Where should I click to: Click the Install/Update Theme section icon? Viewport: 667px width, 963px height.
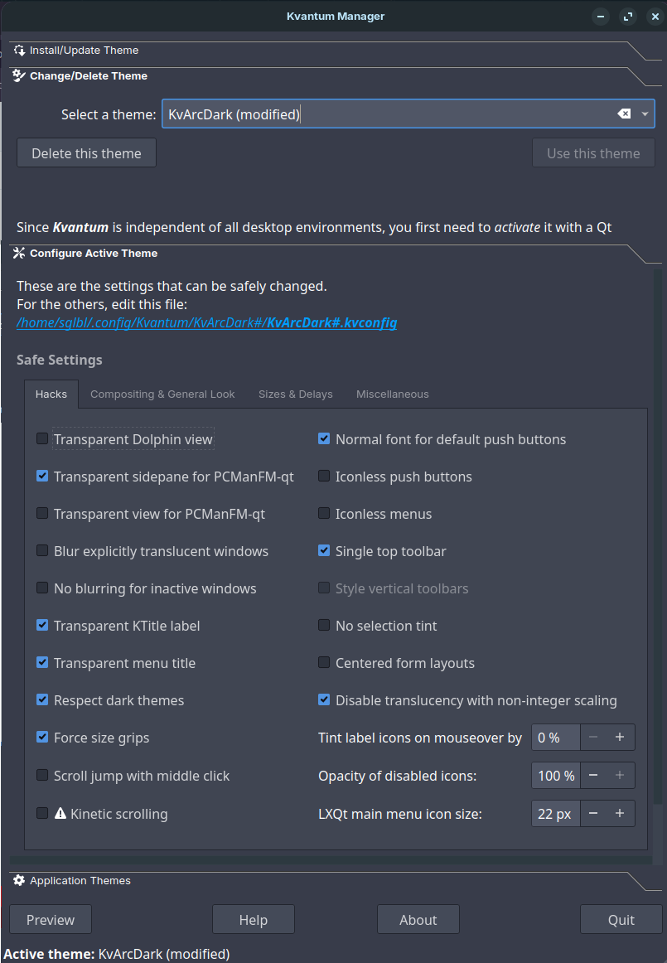20,51
